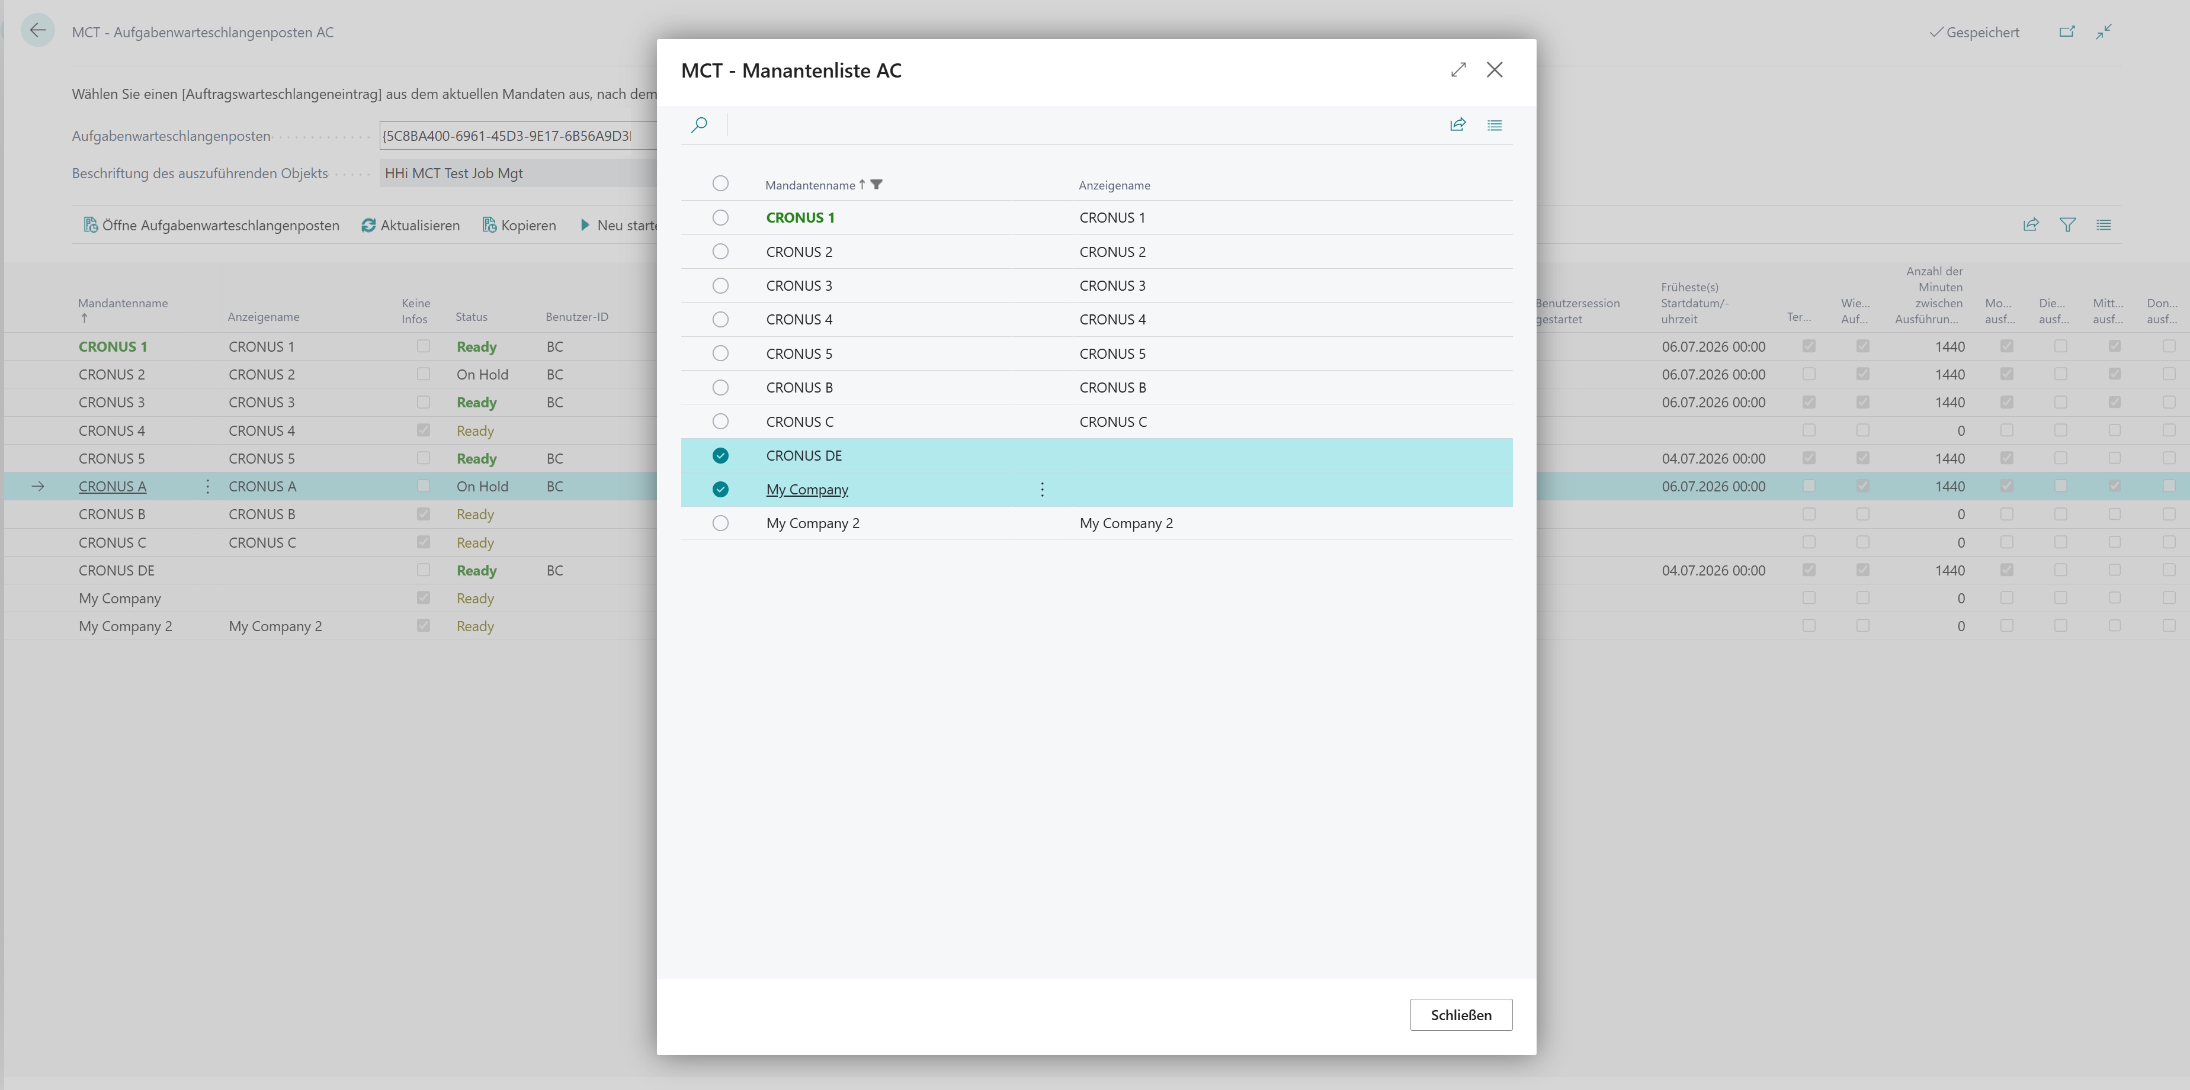
Task: Open the CRONUS A link in background list
Action: pos(112,487)
